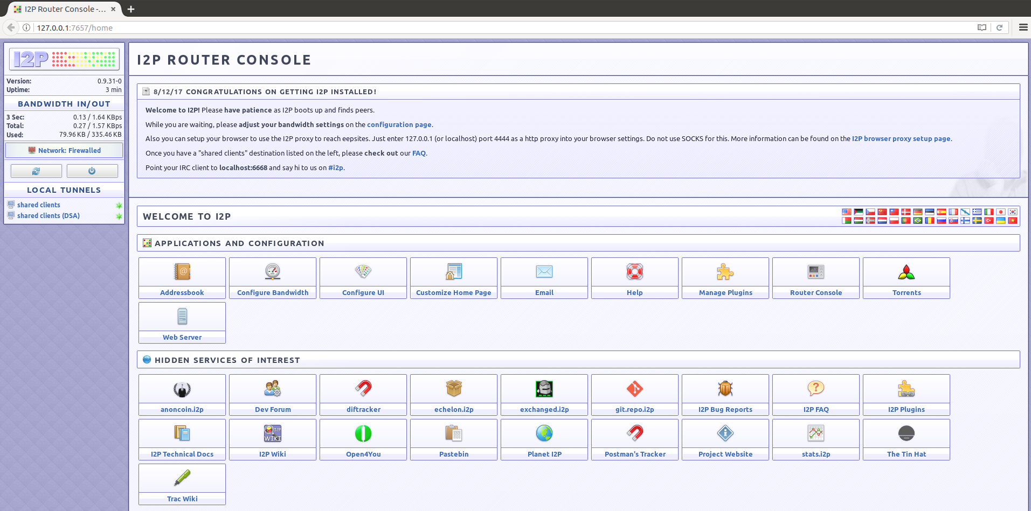Open the browser hamburger menu
Viewport: 1031px width, 511px height.
(x=1023, y=27)
